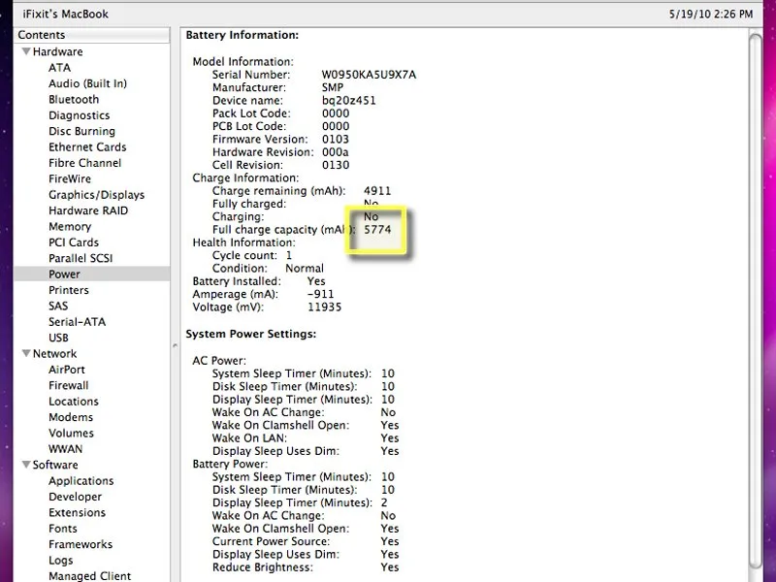Screen dimensions: 776x582
Task: Select Extensions under Software
Action: coord(77,512)
